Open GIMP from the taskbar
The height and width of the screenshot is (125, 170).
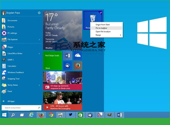[x=110, y=115]
